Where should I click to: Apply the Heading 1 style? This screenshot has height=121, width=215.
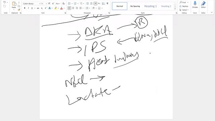150,6
